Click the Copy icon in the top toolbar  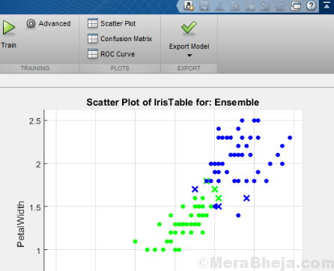point(234,5)
